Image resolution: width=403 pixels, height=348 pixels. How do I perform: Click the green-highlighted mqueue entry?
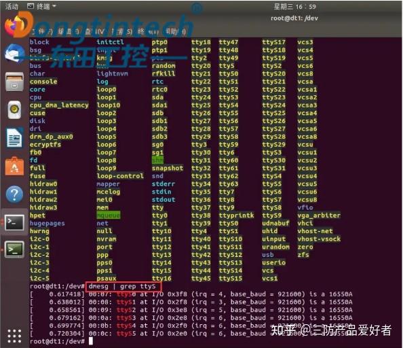108,215
